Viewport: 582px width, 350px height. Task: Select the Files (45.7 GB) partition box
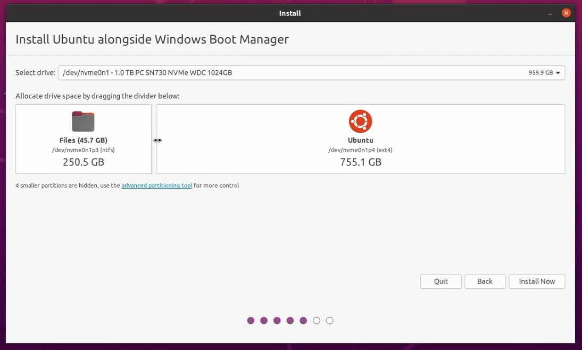[x=83, y=139]
